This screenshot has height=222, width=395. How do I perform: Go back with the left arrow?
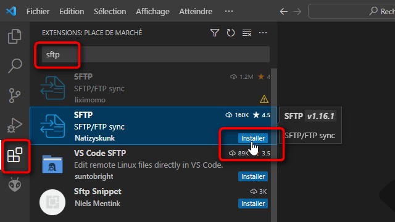pos(284,11)
